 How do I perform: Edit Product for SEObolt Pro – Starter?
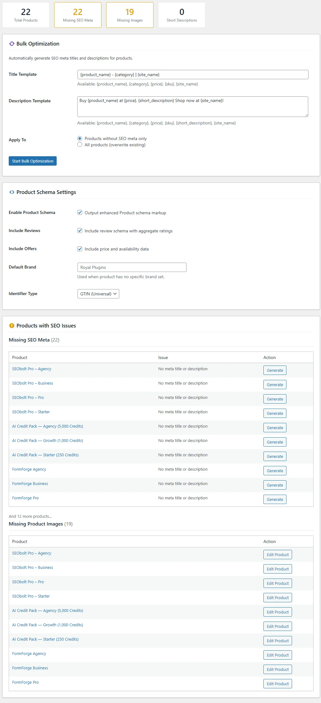(278, 598)
